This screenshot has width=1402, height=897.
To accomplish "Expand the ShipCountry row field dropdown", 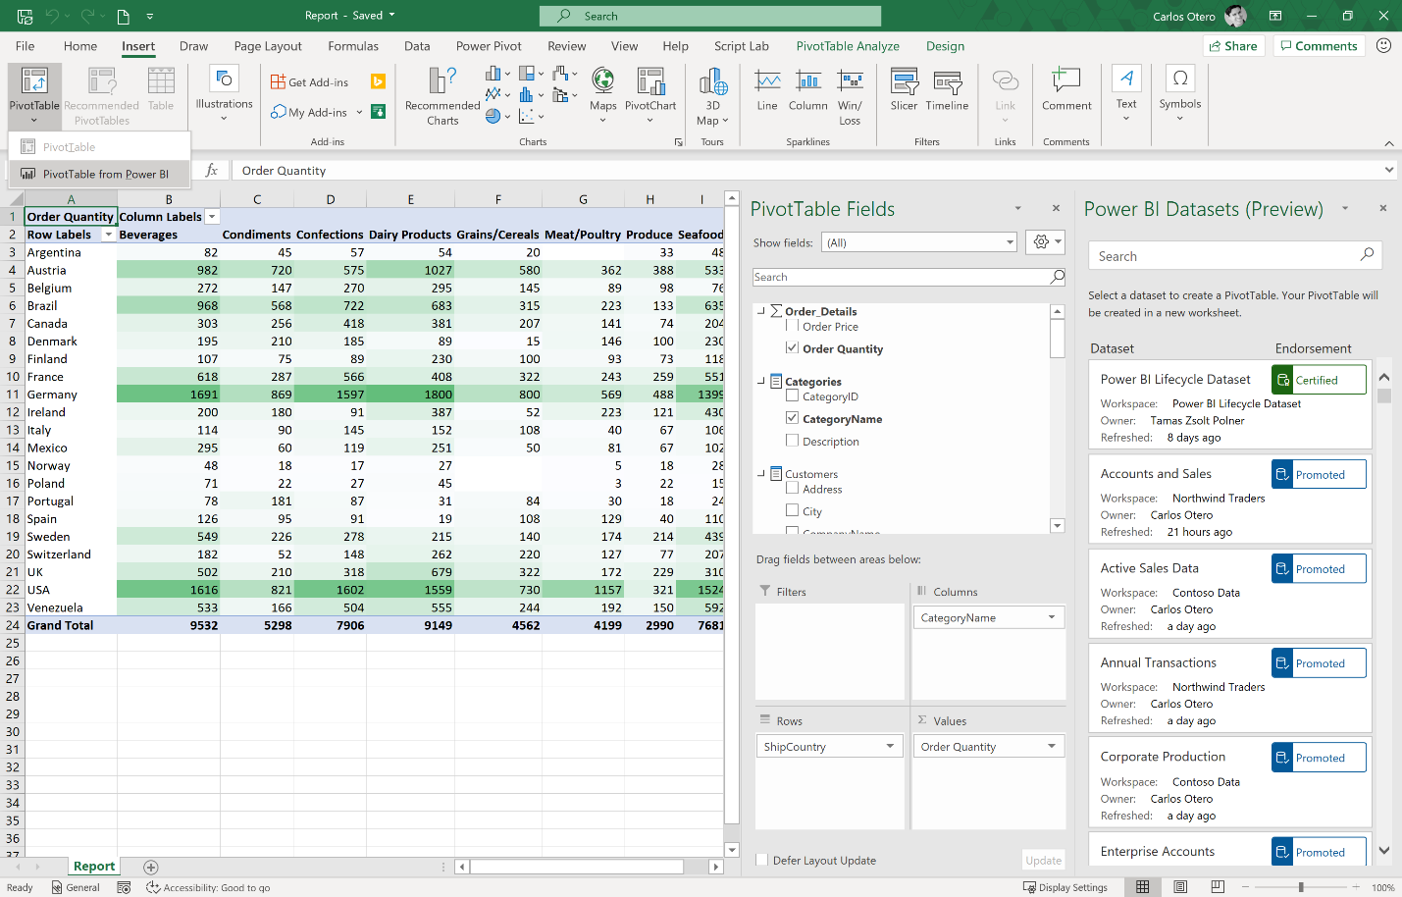I will pos(890,746).
